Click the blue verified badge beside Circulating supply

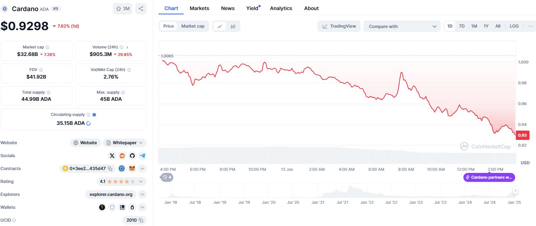point(94,115)
